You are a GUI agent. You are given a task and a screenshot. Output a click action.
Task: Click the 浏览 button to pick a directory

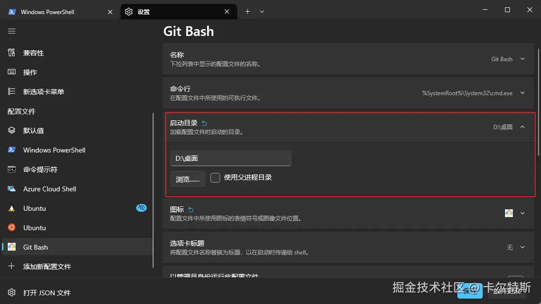click(x=188, y=178)
